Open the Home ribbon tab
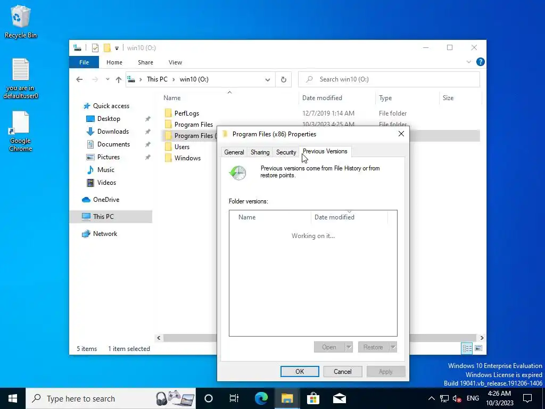545x409 pixels. point(114,62)
